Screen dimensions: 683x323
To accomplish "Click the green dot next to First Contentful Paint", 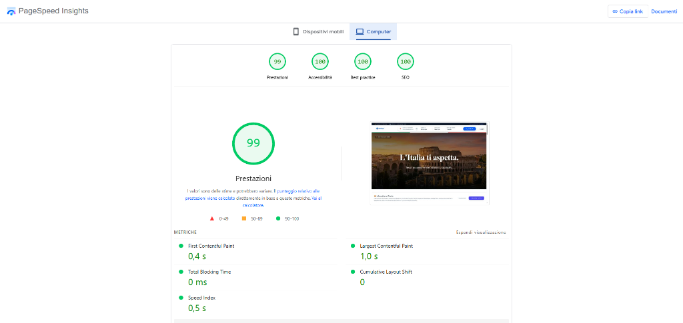I will (x=181, y=246).
